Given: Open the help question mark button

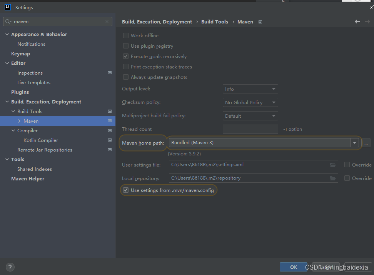Looking at the screenshot, I should tap(10, 267).
